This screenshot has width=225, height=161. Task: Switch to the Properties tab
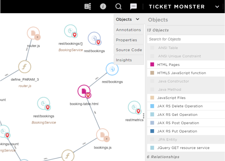129,40
